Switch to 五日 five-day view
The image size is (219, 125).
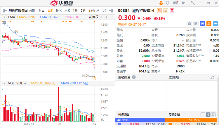click(x=41, y=10)
